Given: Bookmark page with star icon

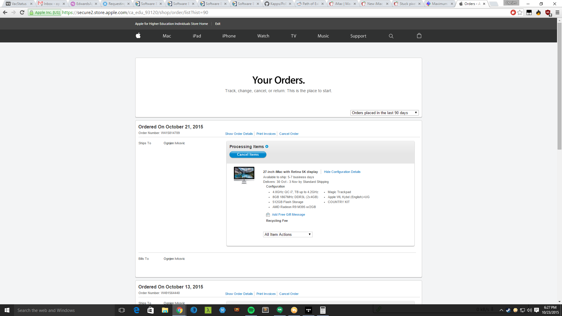Looking at the screenshot, I should click(520, 12).
